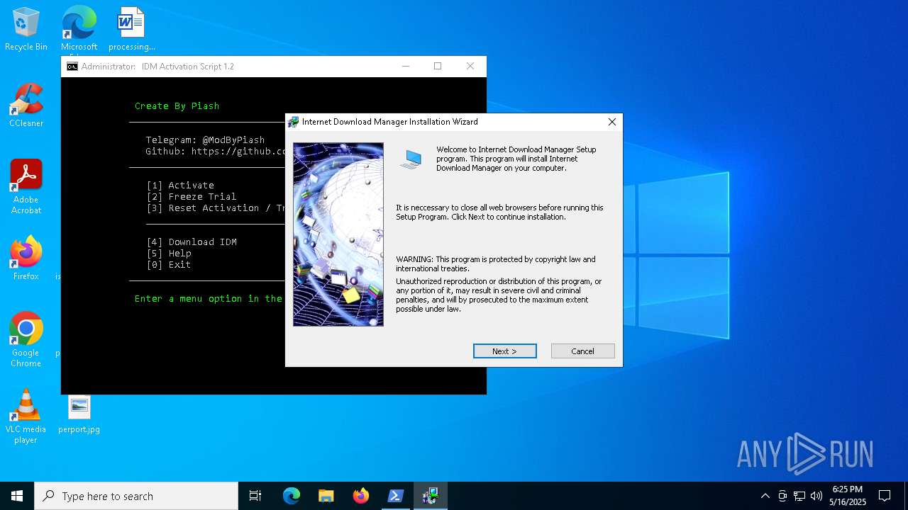Click 'Create By Piash' text in the script window

click(x=177, y=106)
